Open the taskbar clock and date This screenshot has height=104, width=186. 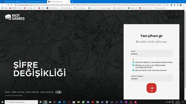(x=178, y=102)
